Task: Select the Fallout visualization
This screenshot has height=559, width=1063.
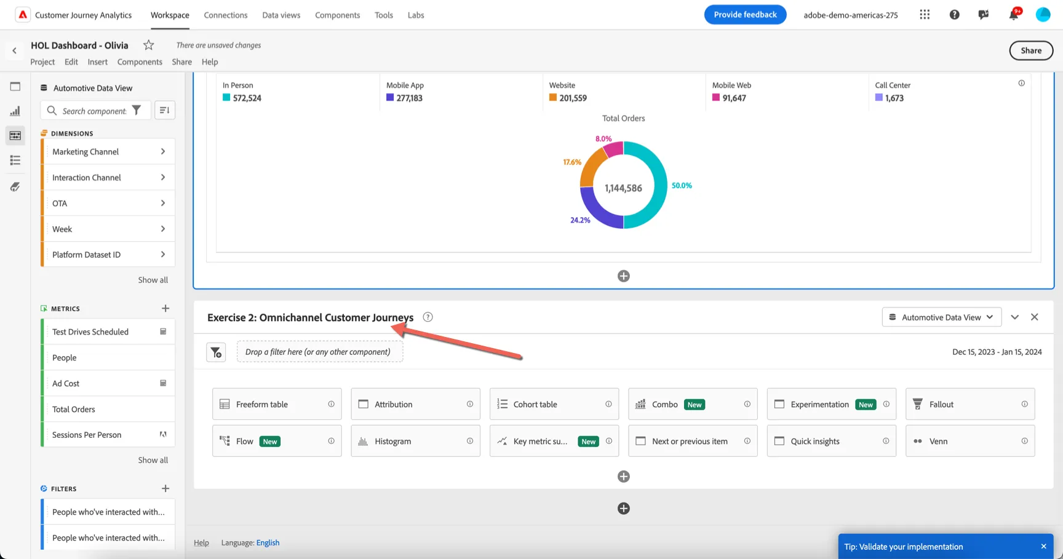Action: [970, 404]
